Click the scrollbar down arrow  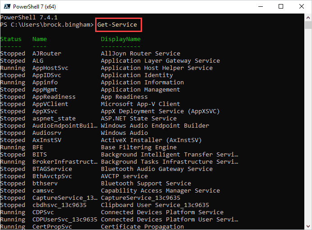(x=308, y=226)
